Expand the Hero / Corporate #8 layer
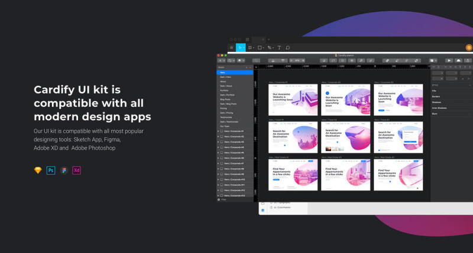 [x=218, y=169]
